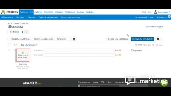
Task: Open the user profile avatar icon
Action: [x=156, y=12]
